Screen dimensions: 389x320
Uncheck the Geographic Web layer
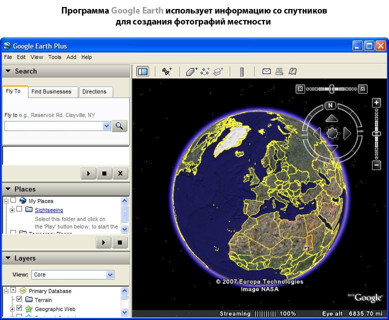(19, 308)
